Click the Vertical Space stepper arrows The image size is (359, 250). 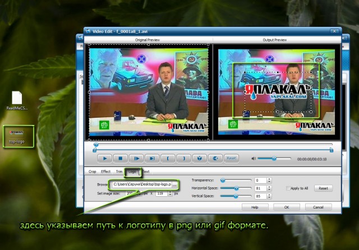[x=269, y=196]
